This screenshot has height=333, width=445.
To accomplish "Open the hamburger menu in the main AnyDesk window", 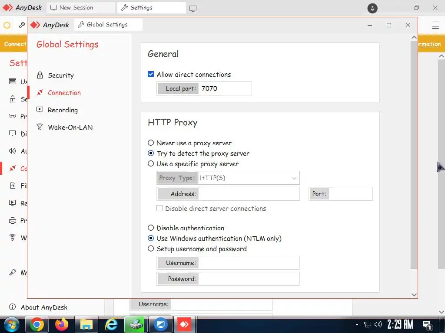I will click(x=435, y=25).
